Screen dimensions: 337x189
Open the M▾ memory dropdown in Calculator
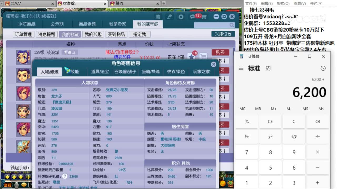(322, 109)
